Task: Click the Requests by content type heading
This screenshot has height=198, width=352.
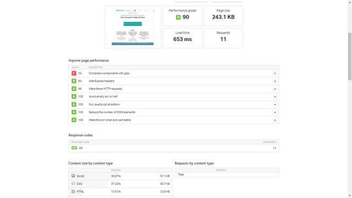Action: (194, 163)
